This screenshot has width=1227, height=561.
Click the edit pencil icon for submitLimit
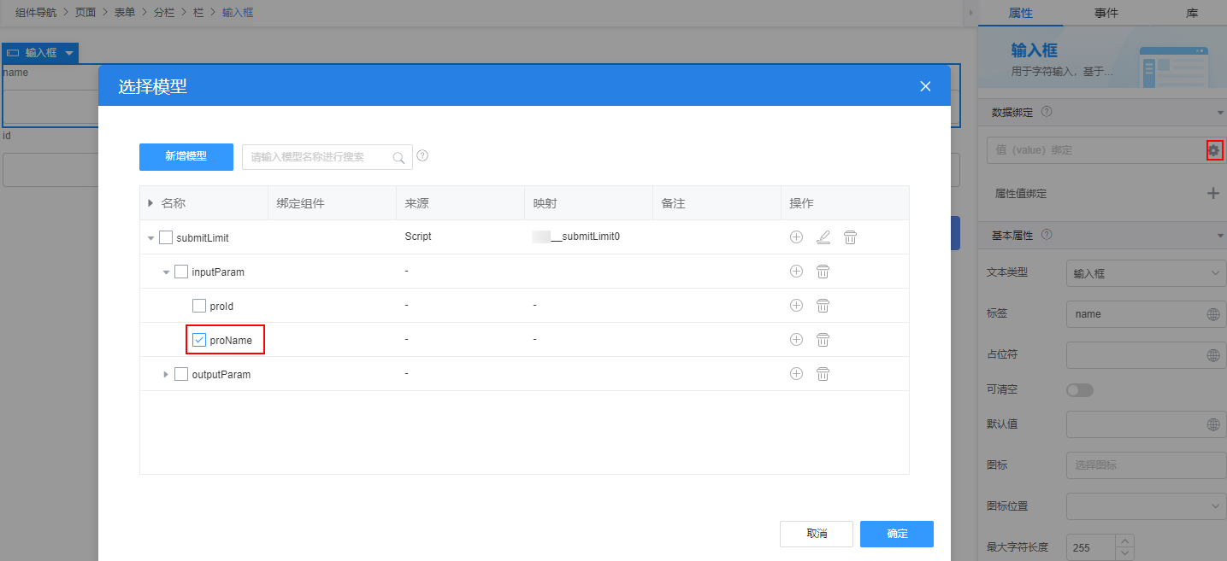(x=823, y=237)
